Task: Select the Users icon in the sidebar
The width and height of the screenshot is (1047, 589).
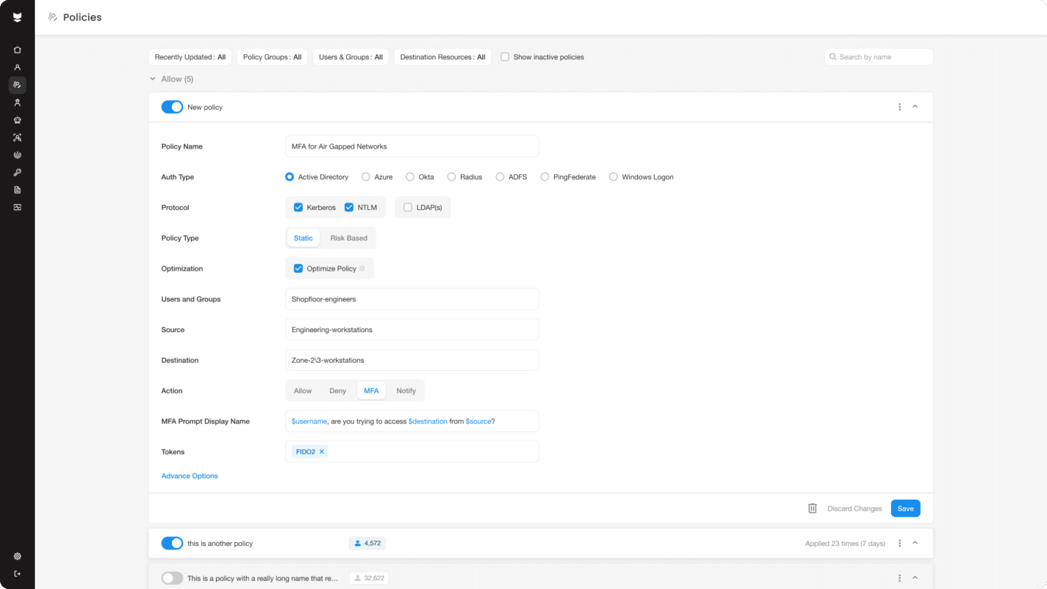Action: click(x=17, y=67)
